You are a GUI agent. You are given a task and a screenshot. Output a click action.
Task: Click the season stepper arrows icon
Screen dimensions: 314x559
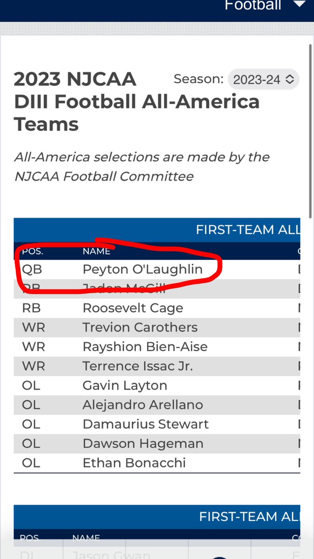pos(290,80)
